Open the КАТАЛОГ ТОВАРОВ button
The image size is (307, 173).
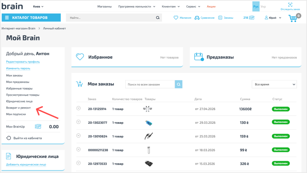(31, 18)
